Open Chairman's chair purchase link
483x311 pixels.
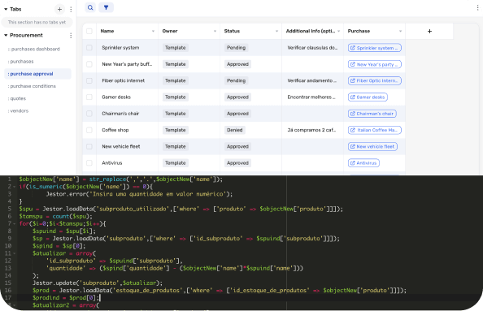pyautogui.click(x=372, y=114)
